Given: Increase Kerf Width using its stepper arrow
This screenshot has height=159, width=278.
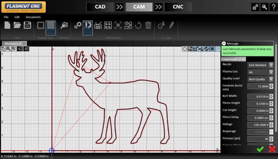Looking at the screenshot, I should tap(271, 95).
